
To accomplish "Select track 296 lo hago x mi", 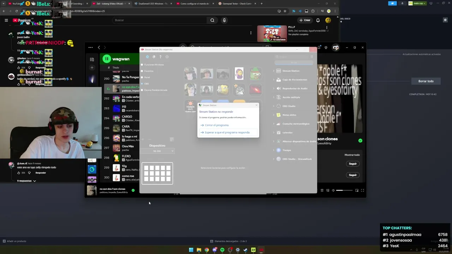I will (121, 138).
